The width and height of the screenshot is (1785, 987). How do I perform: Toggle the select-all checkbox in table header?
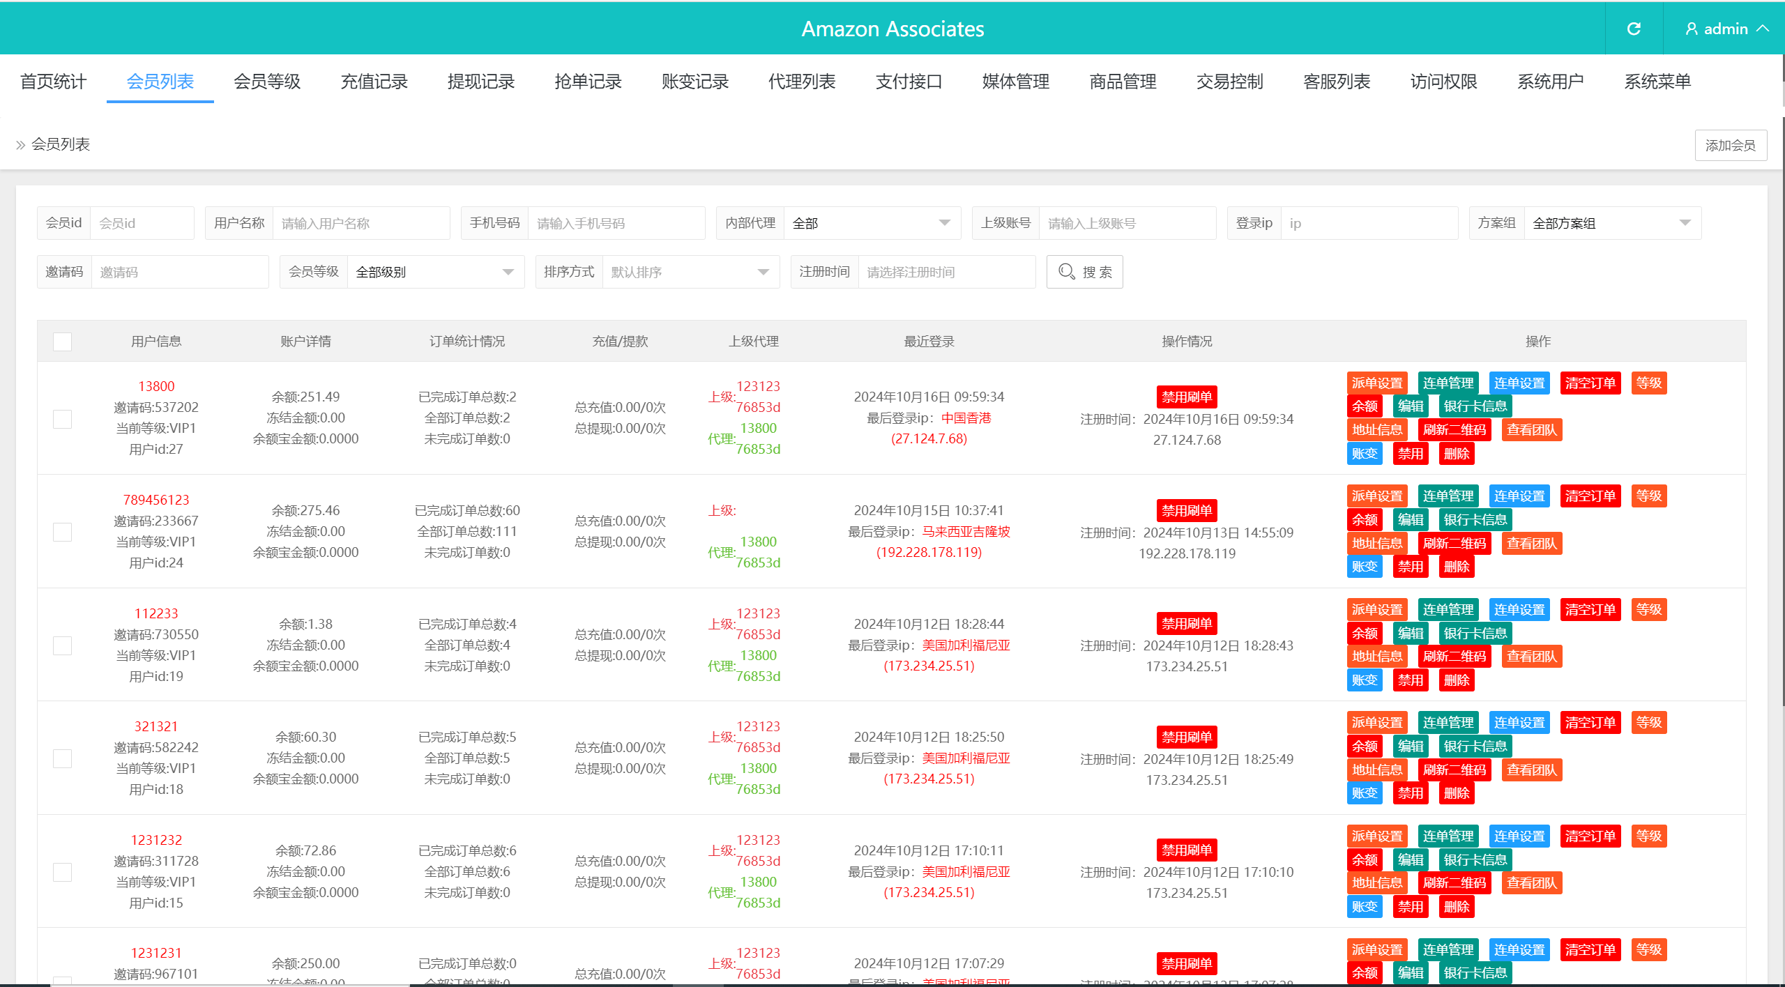(x=63, y=342)
